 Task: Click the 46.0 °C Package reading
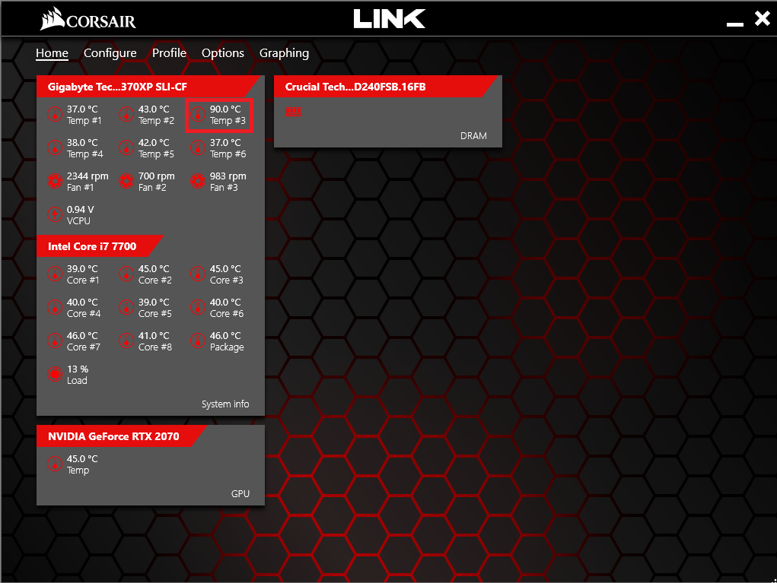click(x=225, y=335)
